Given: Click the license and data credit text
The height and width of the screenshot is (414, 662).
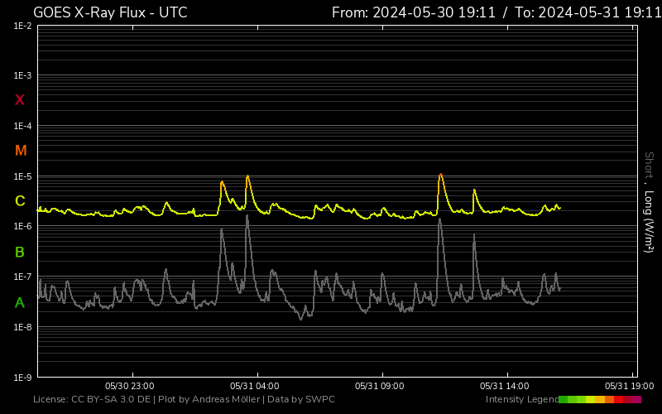Looking at the screenshot, I should pyautogui.click(x=184, y=400).
